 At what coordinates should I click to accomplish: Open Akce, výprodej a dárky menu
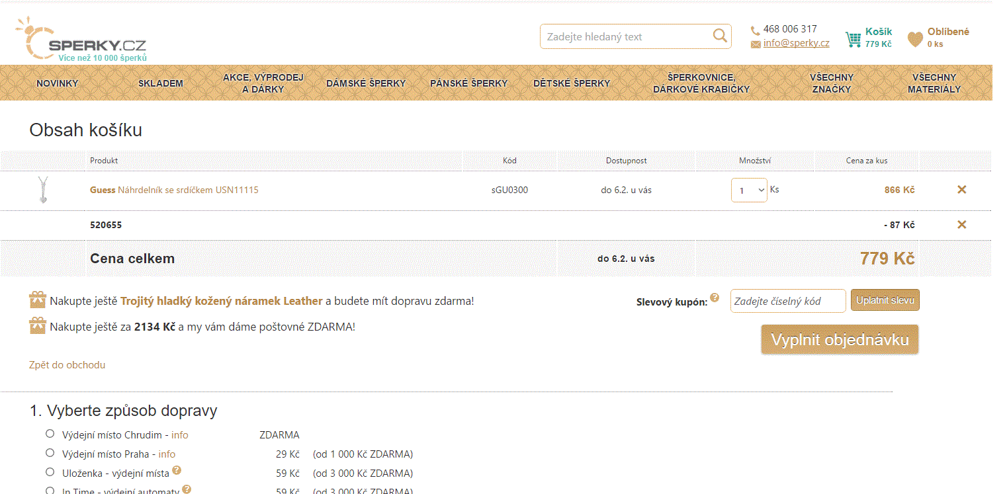pos(263,83)
